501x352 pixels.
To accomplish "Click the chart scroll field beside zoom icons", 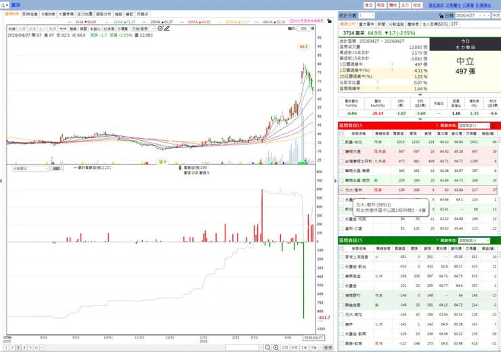I will (242, 347).
